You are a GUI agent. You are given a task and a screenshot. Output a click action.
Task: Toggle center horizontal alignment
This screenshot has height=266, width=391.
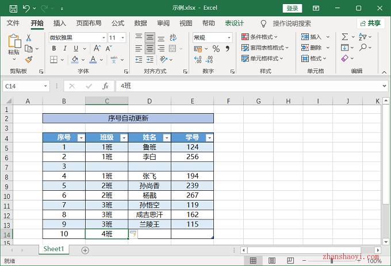pyautogui.click(x=149, y=48)
